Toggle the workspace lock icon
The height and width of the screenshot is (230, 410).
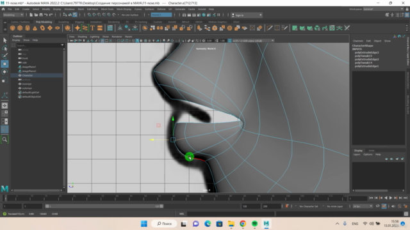407,9
